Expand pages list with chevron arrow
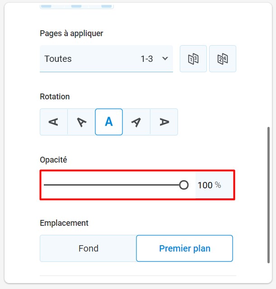Viewport: 276px width, 289px height. (x=165, y=59)
